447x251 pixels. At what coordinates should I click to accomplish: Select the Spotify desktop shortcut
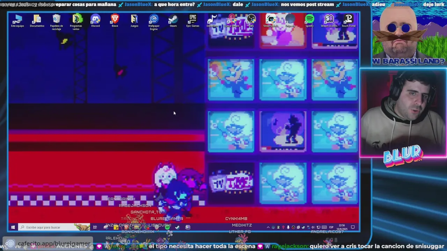pyautogui.click(x=309, y=21)
